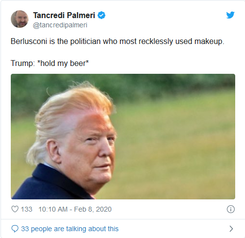
Task: Open the Tancredi Palmeri display name
Action: coord(64,15)
